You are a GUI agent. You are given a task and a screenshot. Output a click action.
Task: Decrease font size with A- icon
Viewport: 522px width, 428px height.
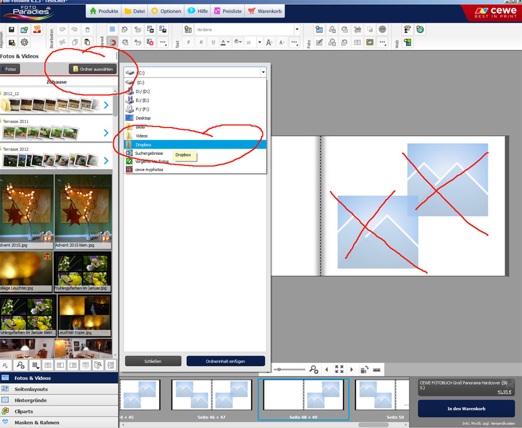(282, 42)
